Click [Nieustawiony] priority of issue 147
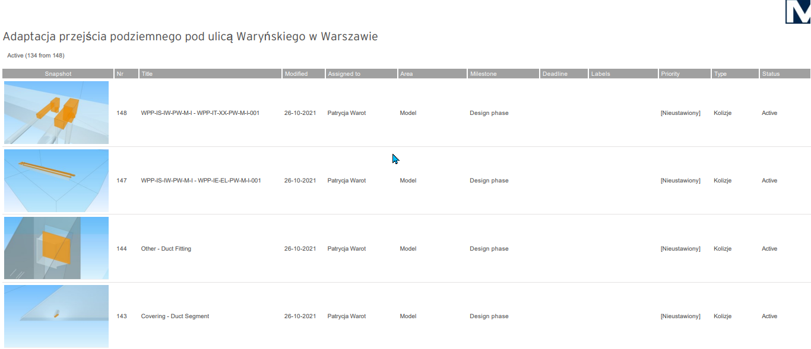Viewport: 811px width, 349px height. [680, 181]
